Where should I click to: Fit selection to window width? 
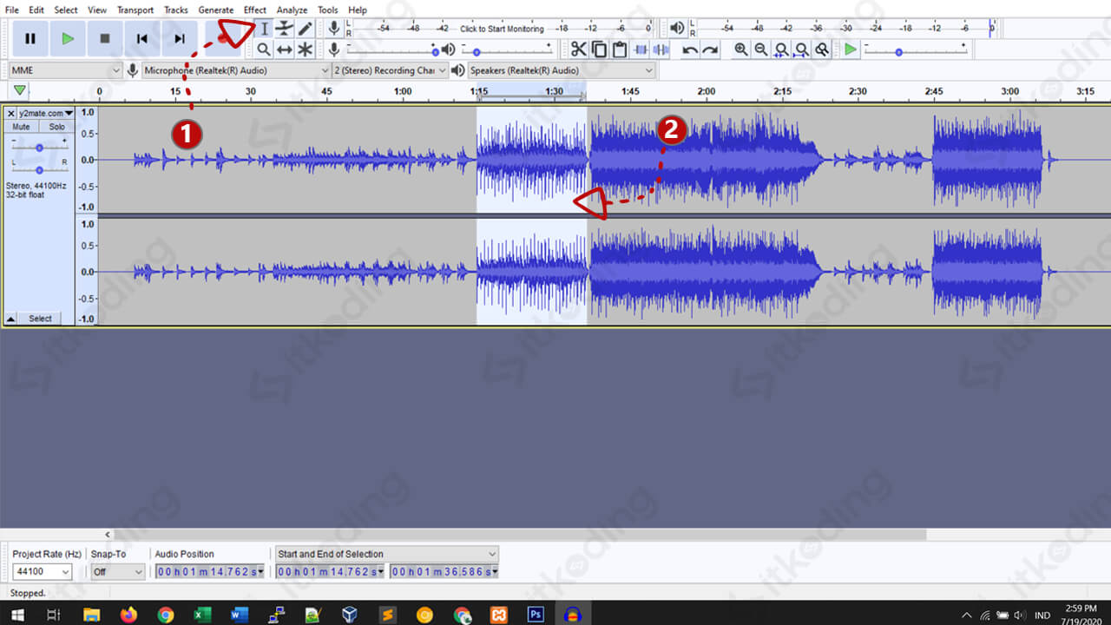pos(781,49)
